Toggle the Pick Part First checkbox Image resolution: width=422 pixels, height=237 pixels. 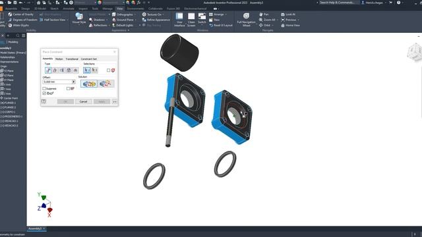point(108,70)
